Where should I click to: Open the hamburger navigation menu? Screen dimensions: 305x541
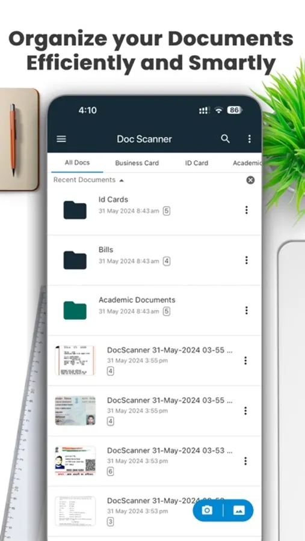[61, 139]
